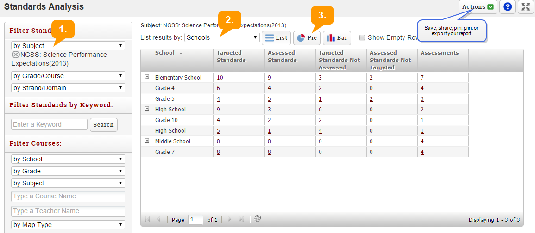The height and width of the screenshot is (233, 535).
Task: Go to the last page of results
Action: coord(241,220)
